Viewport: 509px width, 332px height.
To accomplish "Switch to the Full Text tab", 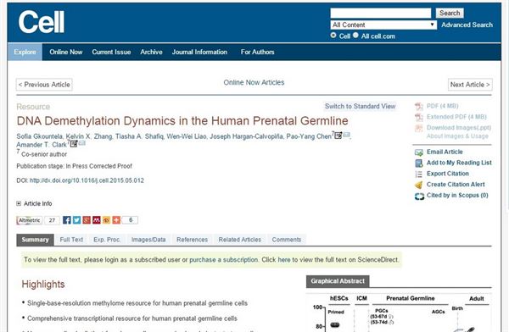I will 71,240.
